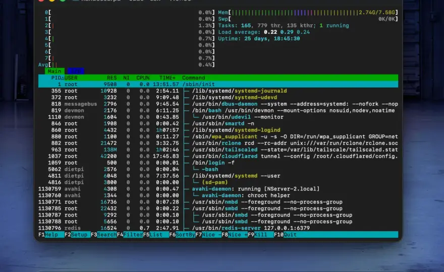Click the 138M RES value of tailscaled
This screenshot has width=444, height=272.
[x=110, y=150]
